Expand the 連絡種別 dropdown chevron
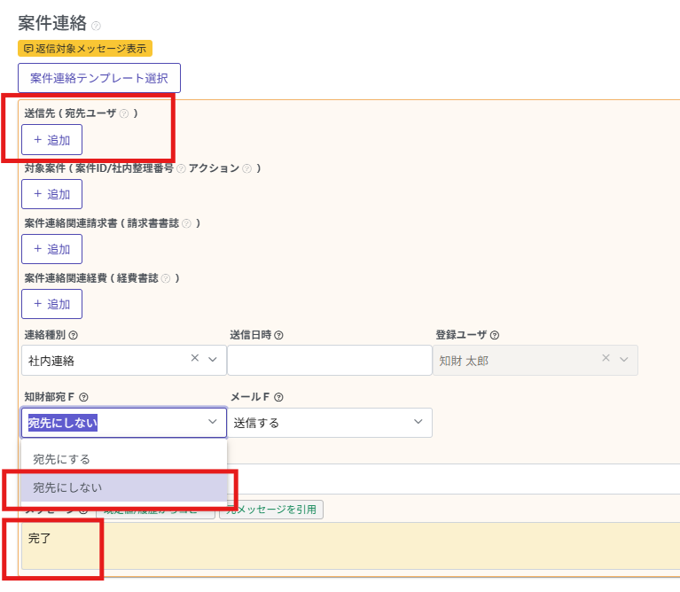This screenshot has width=680, height=592. [x=213, y=359]
